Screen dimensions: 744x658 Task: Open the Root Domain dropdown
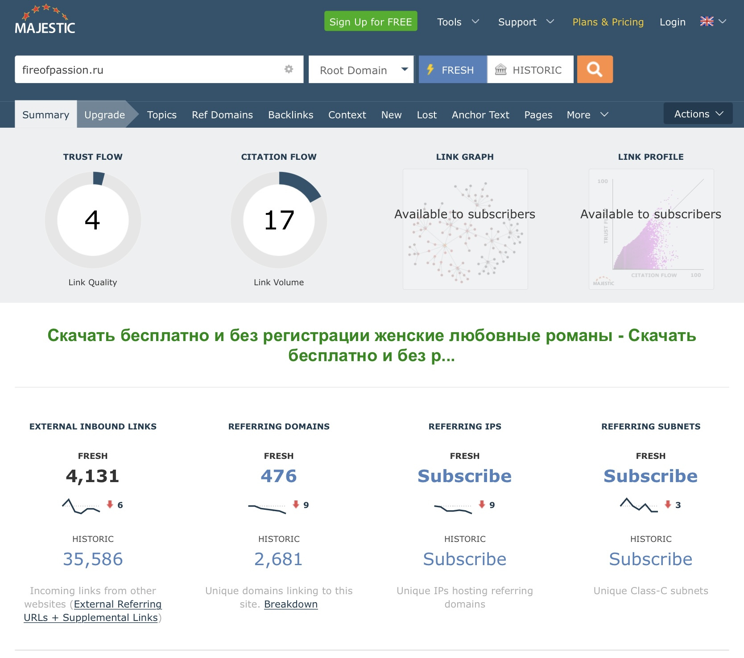click(x=361, y=69)
